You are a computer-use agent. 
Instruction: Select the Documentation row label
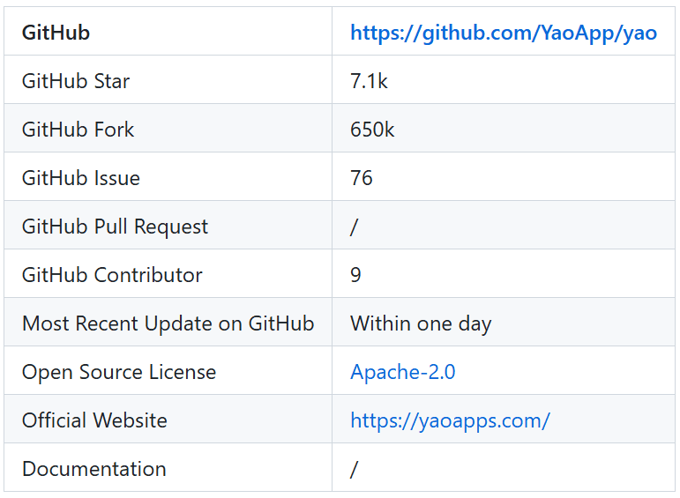click(94, 469)
